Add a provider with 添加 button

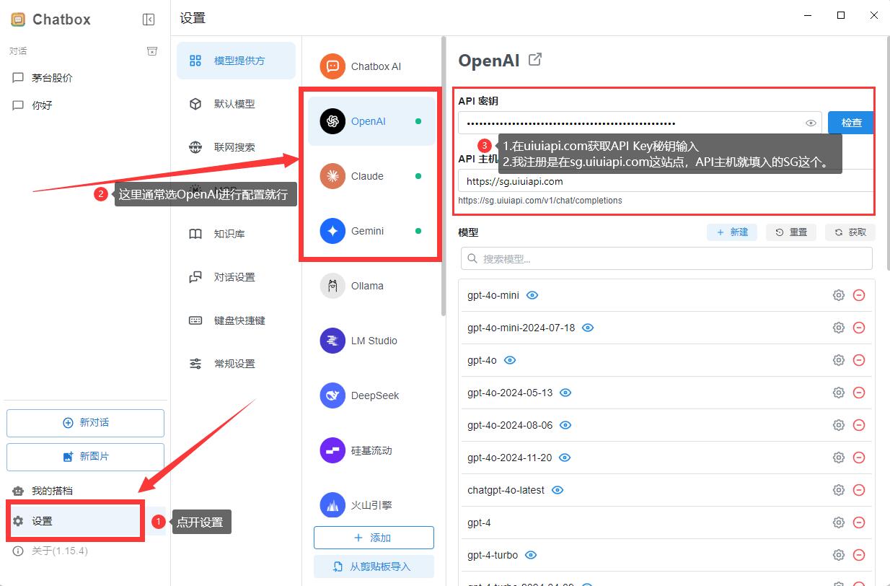point(374,538)
